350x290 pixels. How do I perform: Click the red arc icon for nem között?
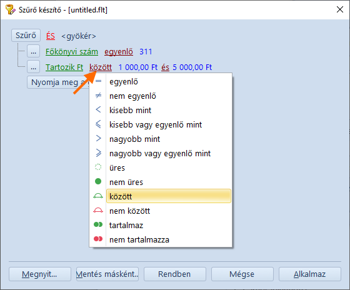(98, 210)
